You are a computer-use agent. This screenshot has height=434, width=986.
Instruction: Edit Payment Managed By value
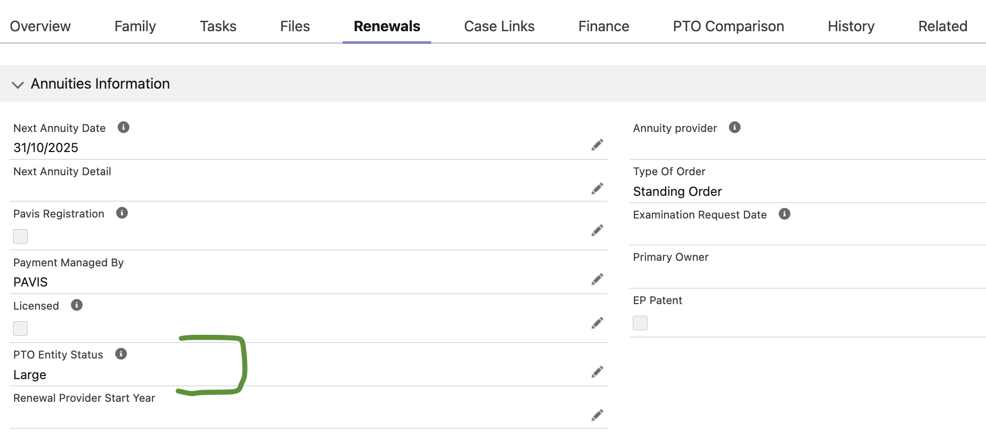pos(597,279)
